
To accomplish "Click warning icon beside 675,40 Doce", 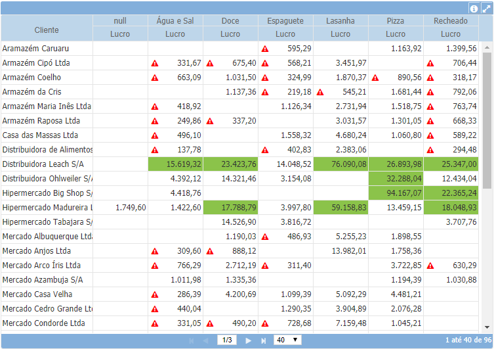I will 210,64.
